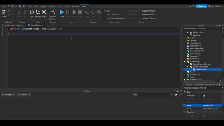The width and height of the screenshot is (224, 126).
Task: Open the dropdown arrow under Play
Action: (x=62, y=19)
